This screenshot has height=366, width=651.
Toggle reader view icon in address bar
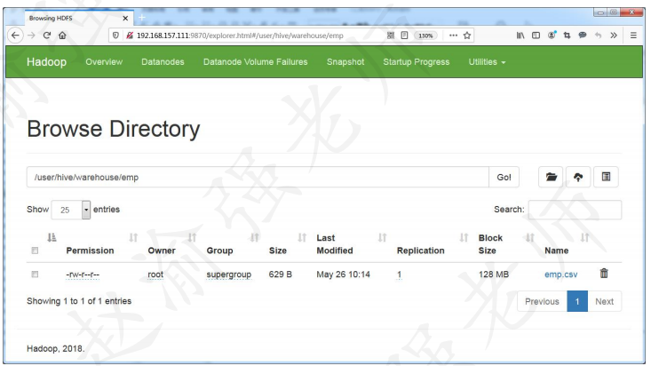(x=404, y=36)
